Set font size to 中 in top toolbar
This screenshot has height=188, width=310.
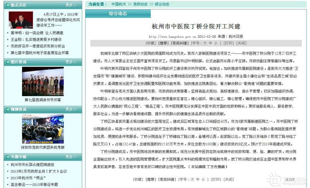pyautogui.click(x=210, y=43)
